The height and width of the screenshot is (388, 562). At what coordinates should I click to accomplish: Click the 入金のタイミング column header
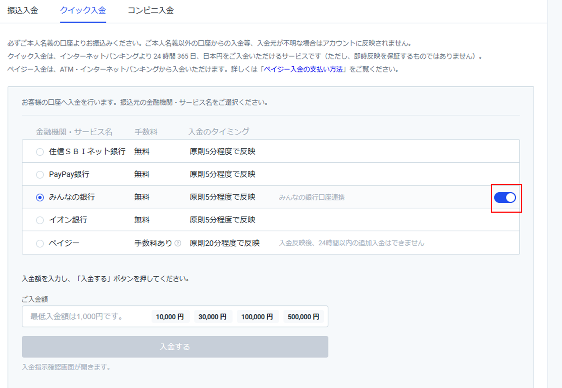[218, 132]
